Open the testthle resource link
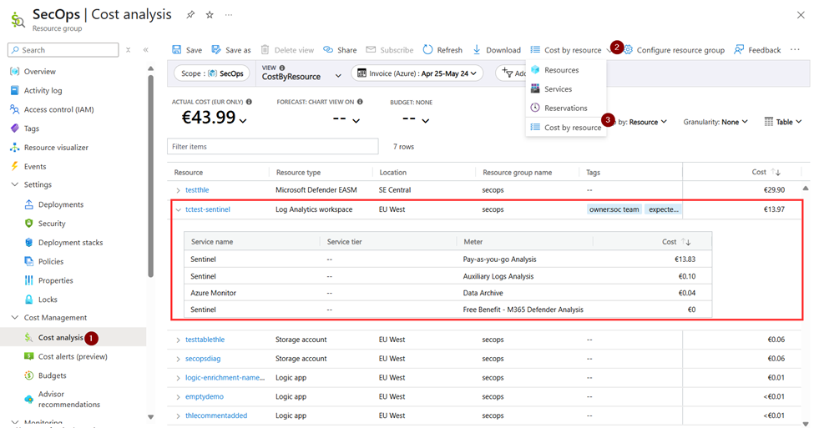Image resolution: width=814 pixels, height=428 pixels. click(197, 190)
